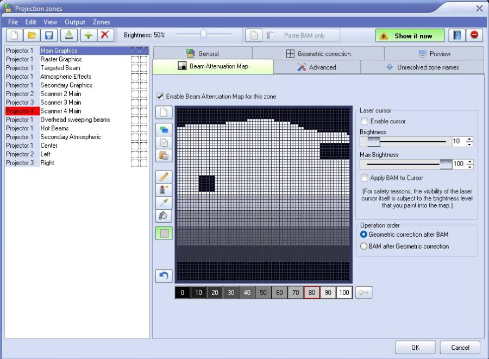This screenshot has width=489, height=359.
Task: Activate the Spray tool in the BAM toolbar
Action: click(163, 189)
